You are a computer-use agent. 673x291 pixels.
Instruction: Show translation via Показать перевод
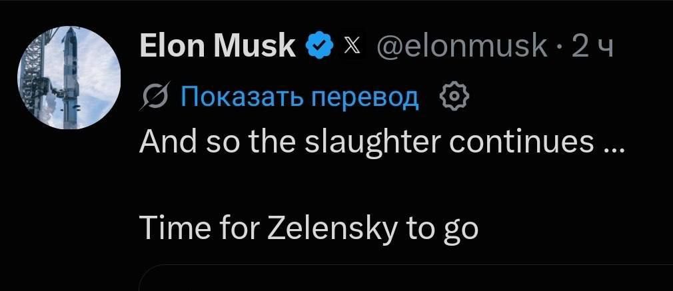pos(300,98)
